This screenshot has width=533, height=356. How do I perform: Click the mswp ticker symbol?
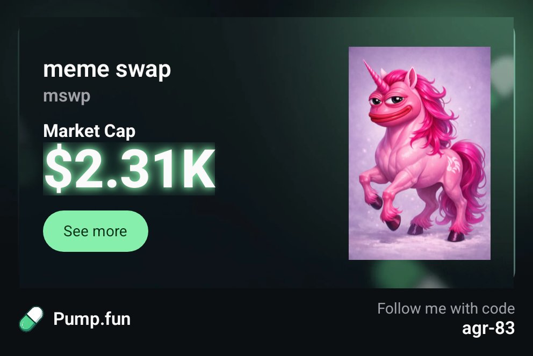click(67, 96)
